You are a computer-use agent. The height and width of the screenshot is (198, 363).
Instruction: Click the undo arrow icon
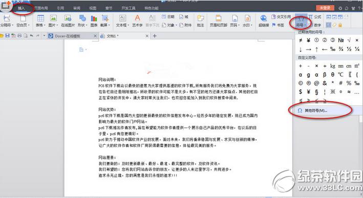[x=31, y=36]
